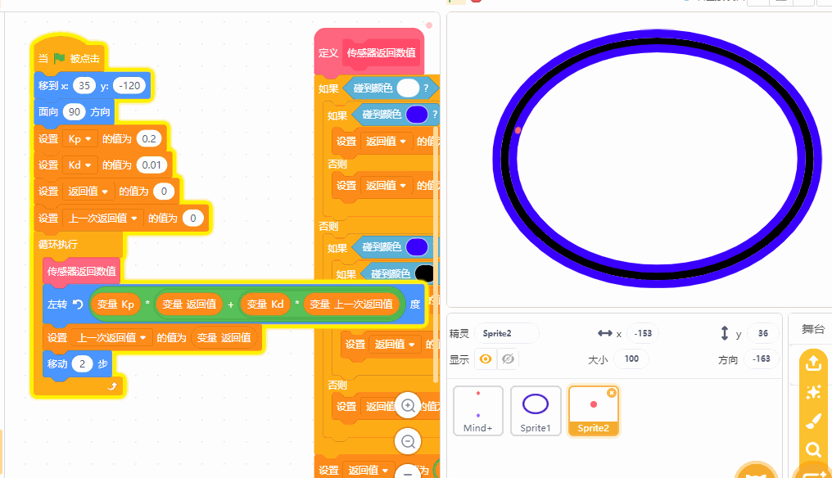Open the Kp variable dropdown in the set block

[80, 138]
